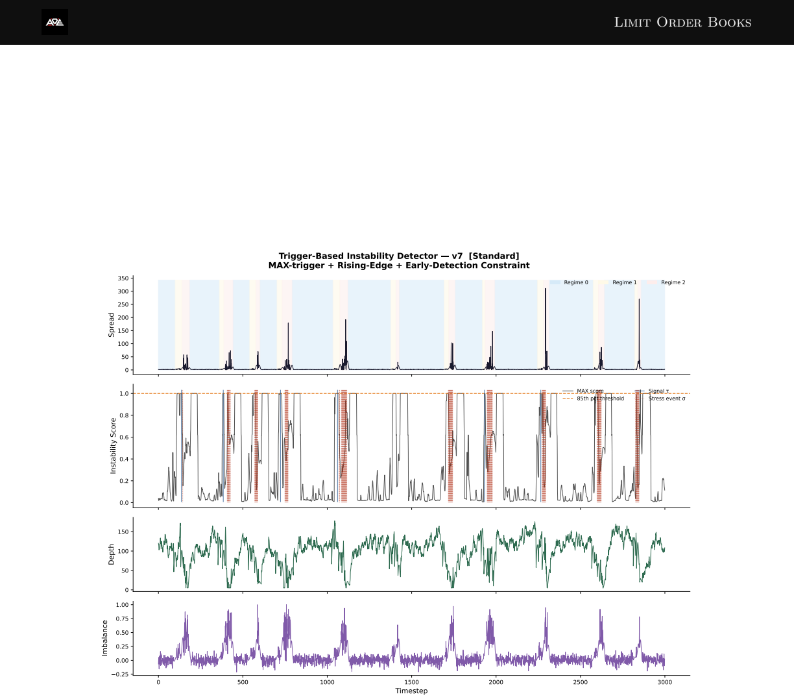Click the 'Imbalance' y-axis label
Image resolution: width=794 pixels, height=699 pixels.
coord(105,638)
